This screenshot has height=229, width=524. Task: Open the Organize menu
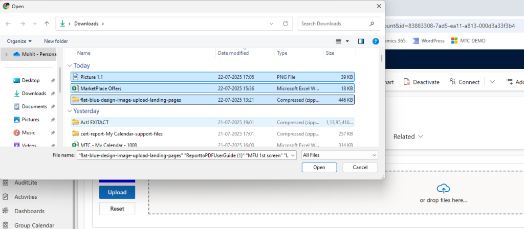click(x=19, y=41)
